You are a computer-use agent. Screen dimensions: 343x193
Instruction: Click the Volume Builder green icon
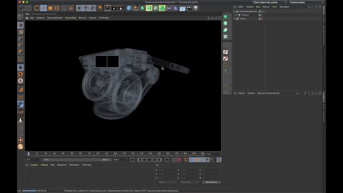(162, 9)
